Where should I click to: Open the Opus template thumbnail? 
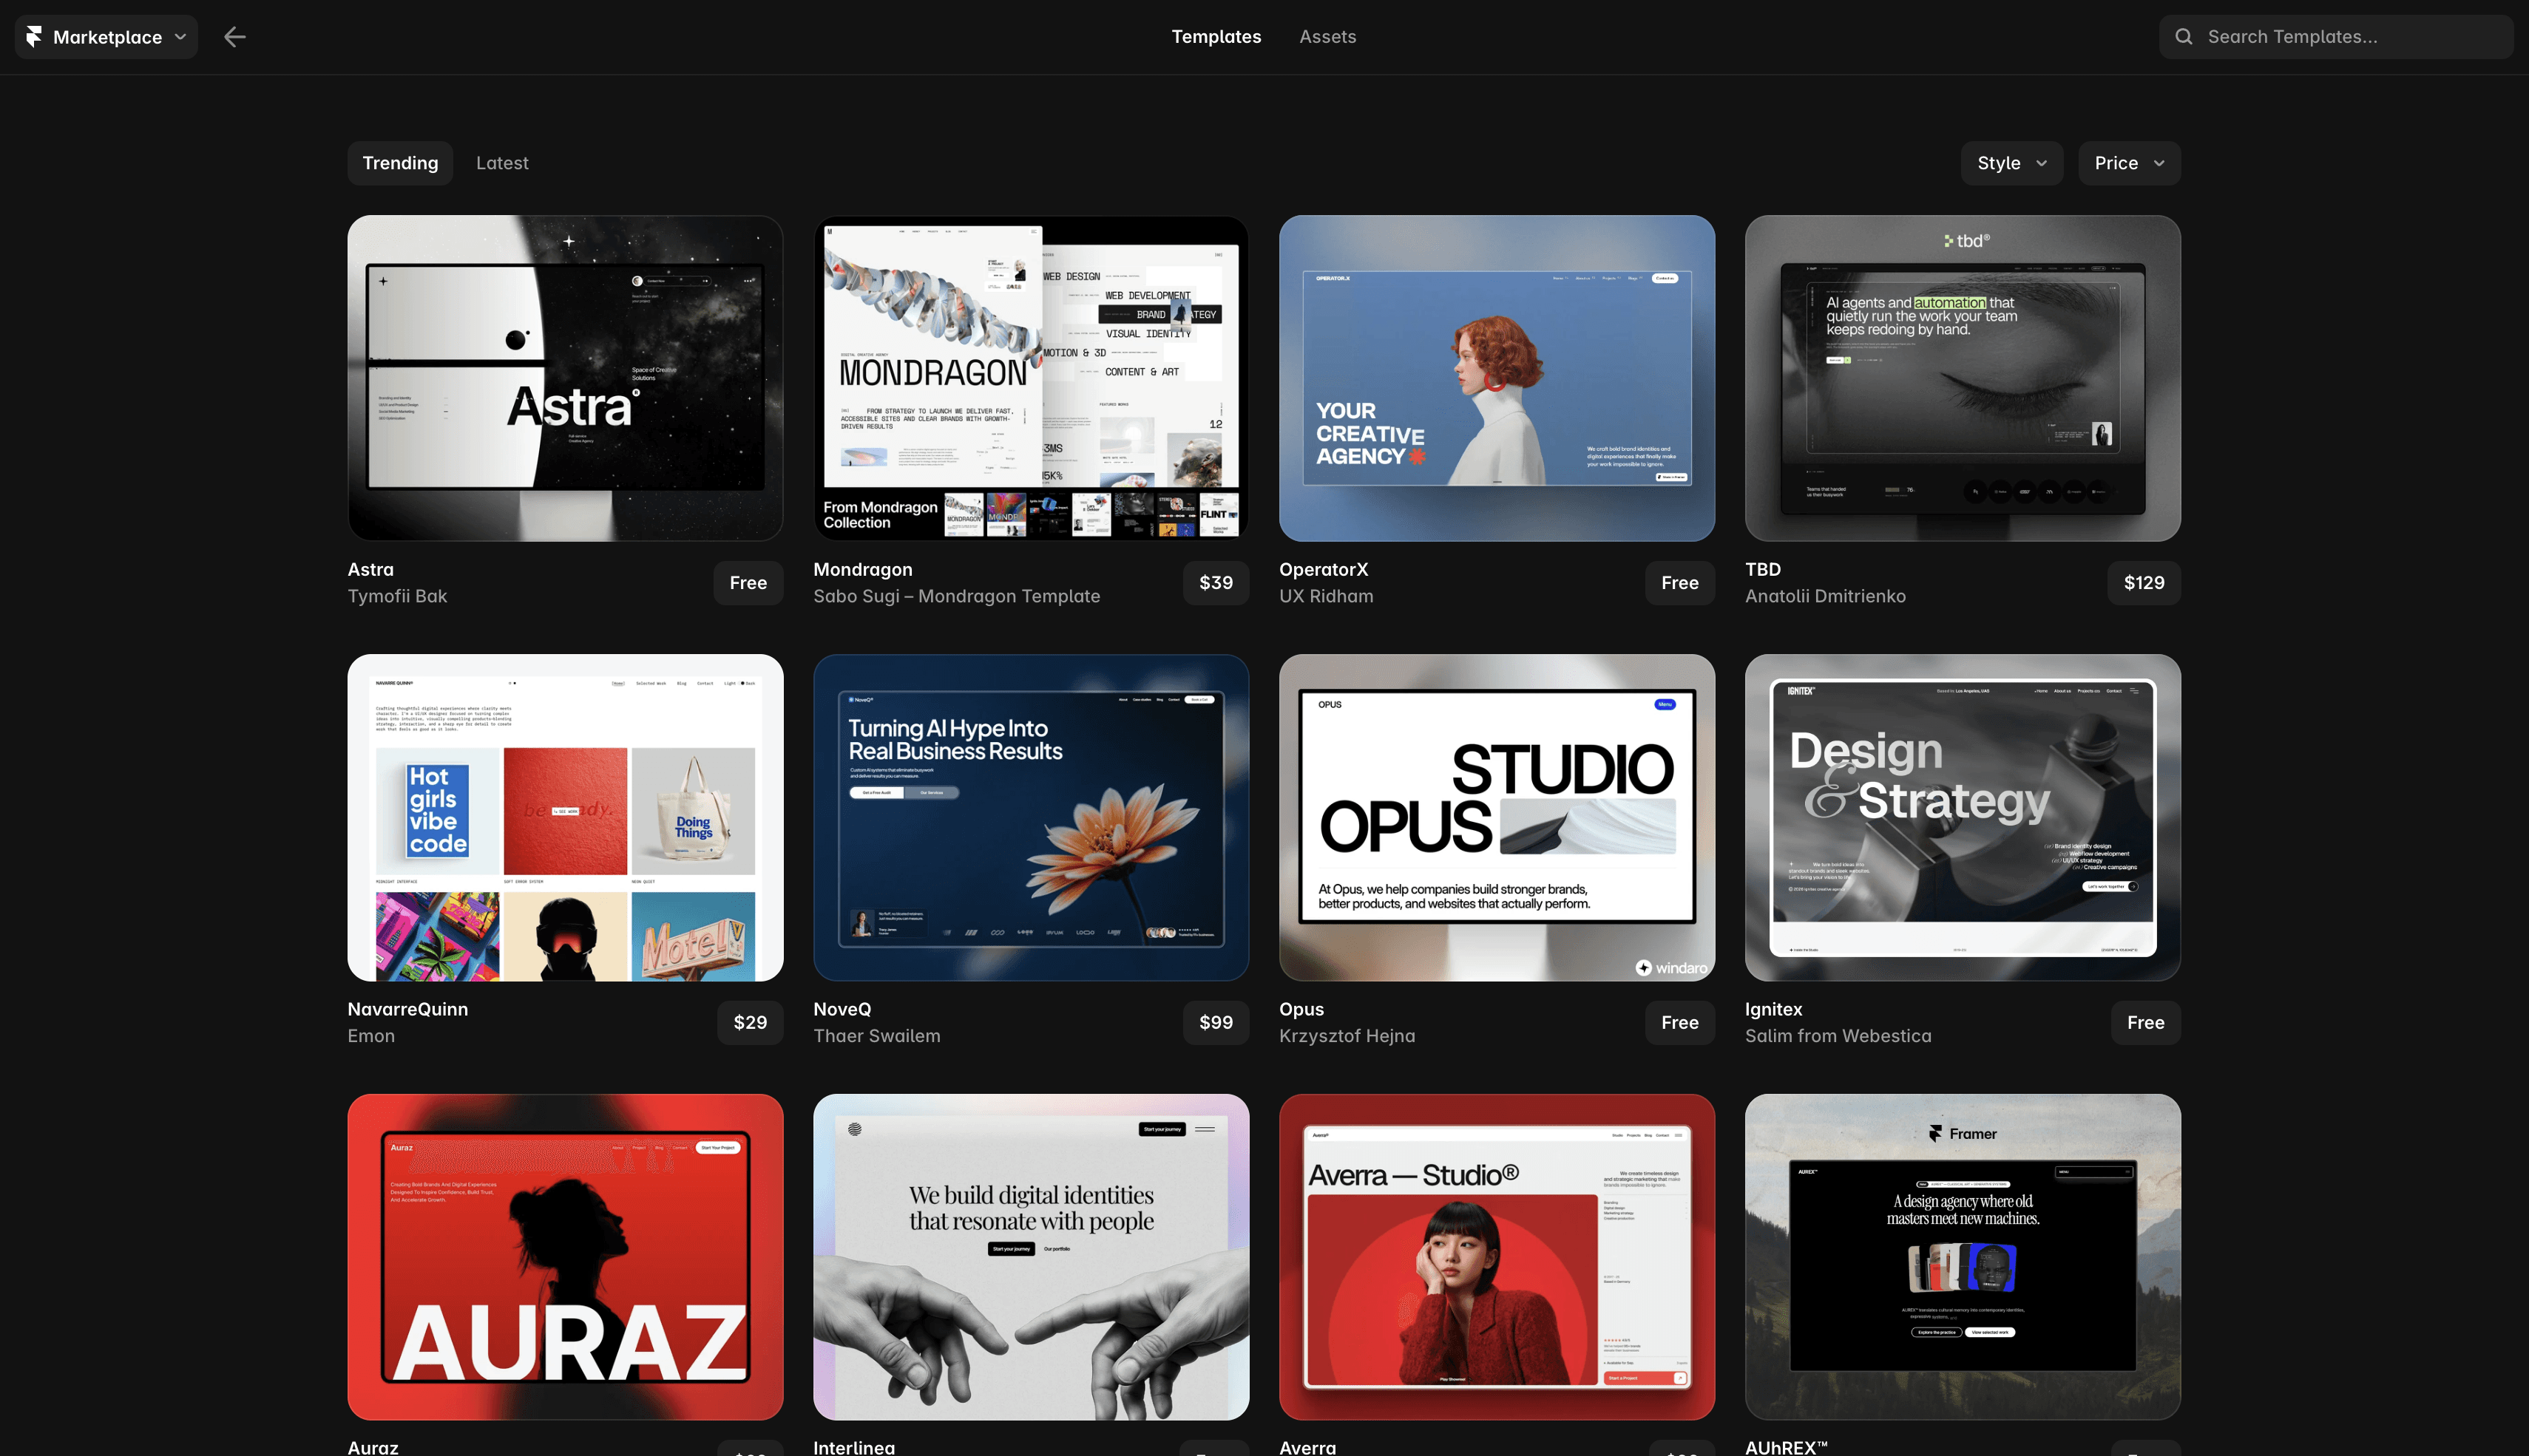(x=1497, y=818)
